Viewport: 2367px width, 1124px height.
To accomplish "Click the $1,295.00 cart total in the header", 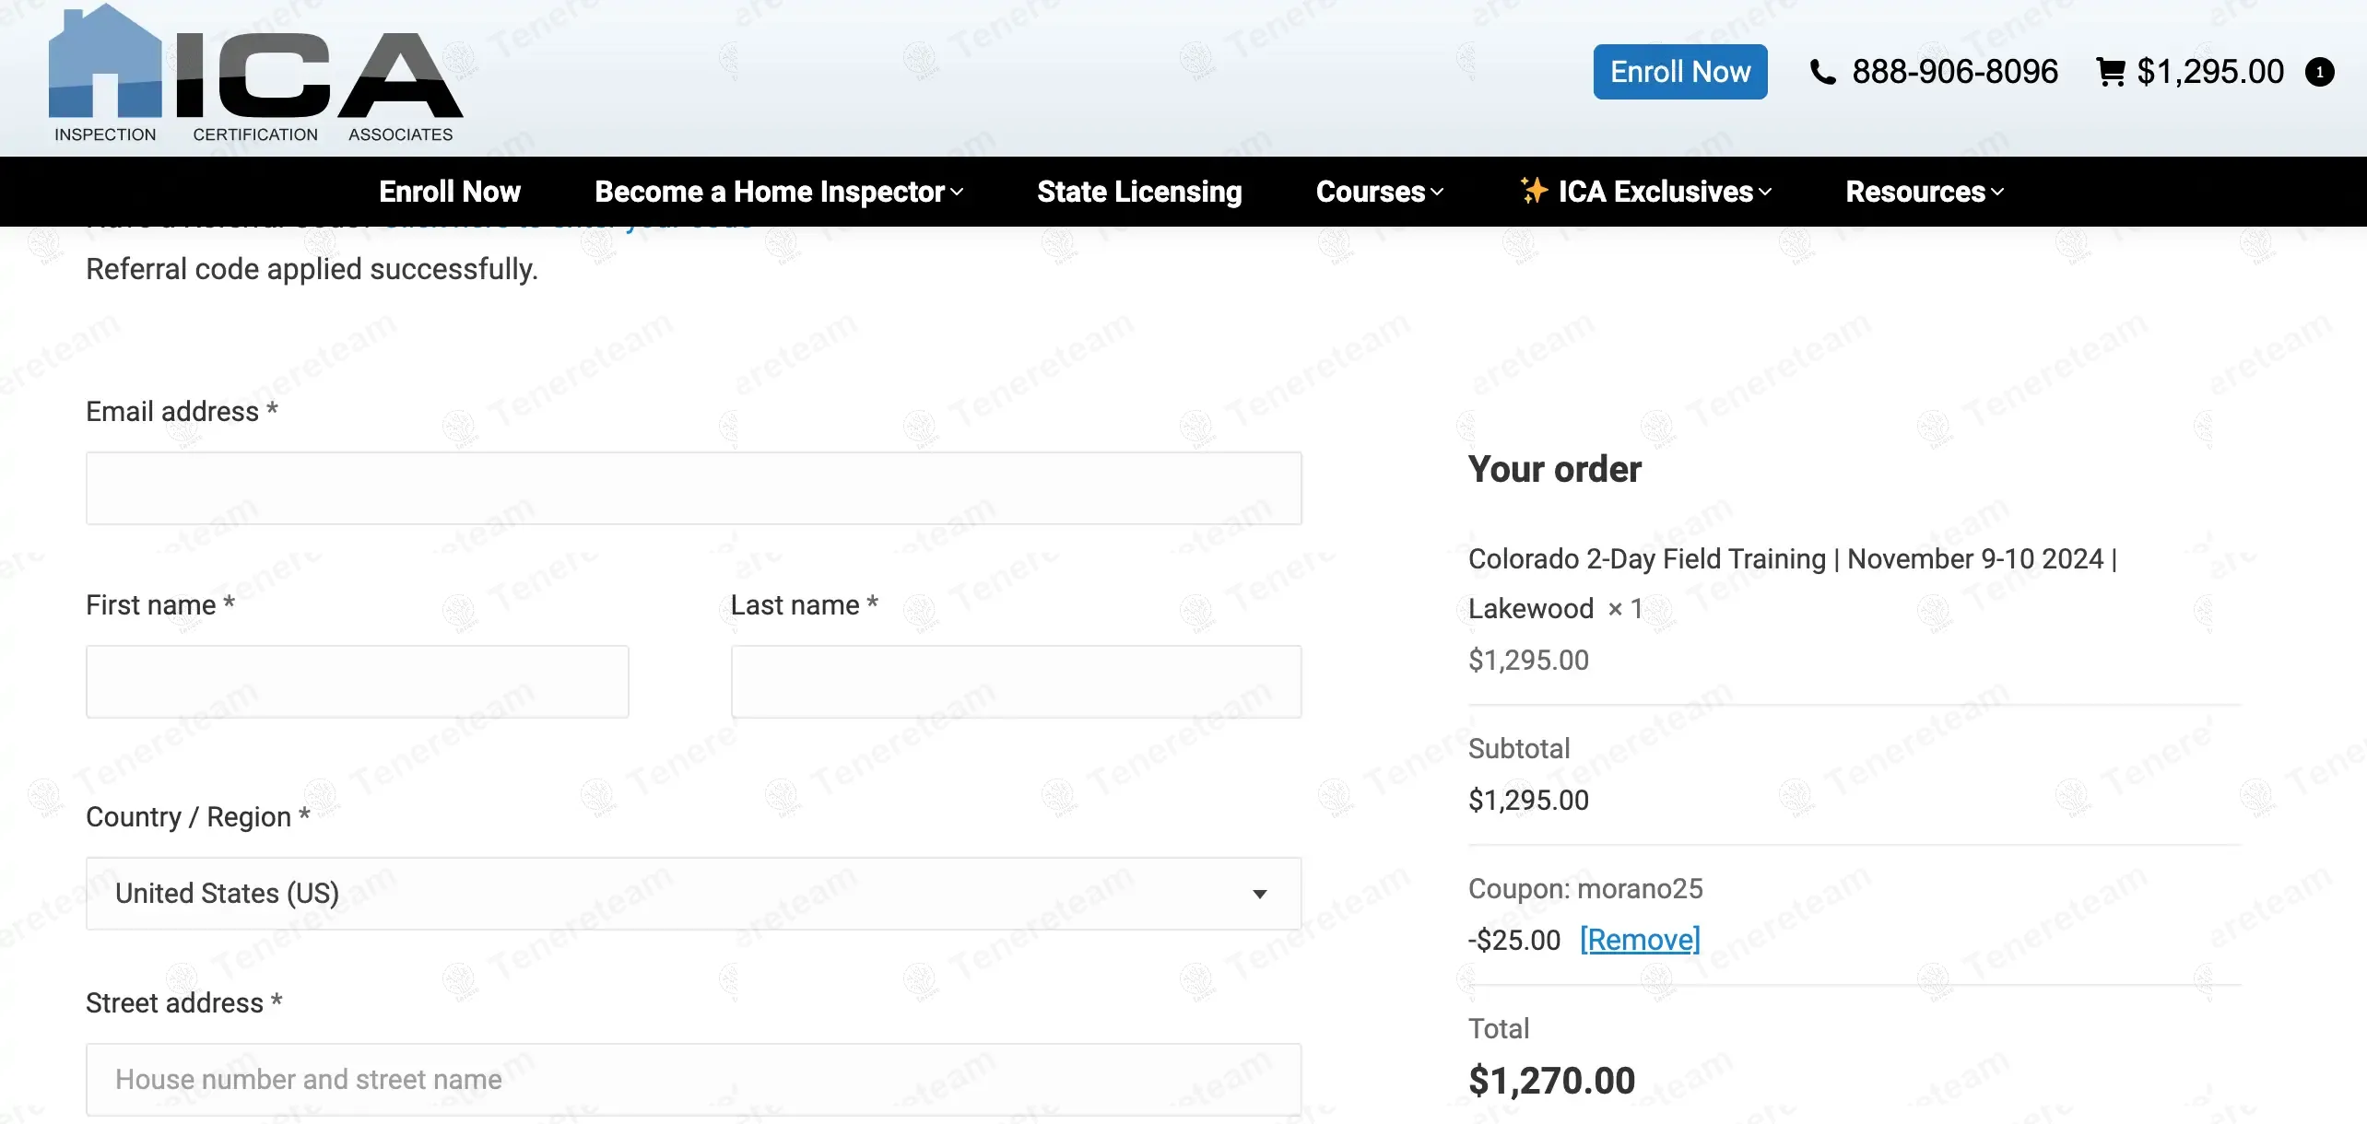I will click(x=2209, y=72).
